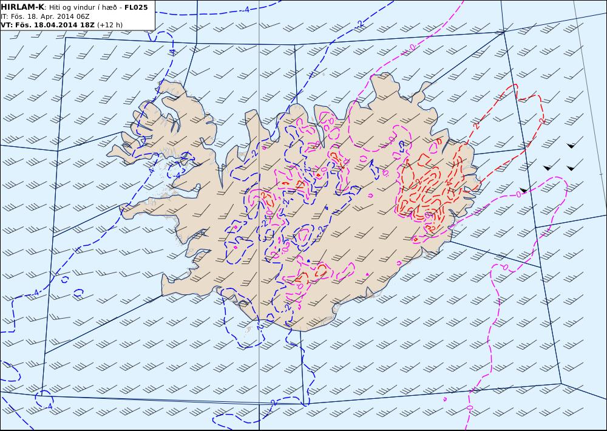Click the magenta 0 label at the bottom map edge
Viewport: 607px width, 431px height.
coord(470,407)
